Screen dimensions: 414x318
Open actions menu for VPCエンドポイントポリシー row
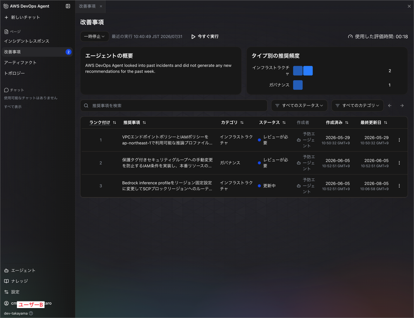[399, 140]
